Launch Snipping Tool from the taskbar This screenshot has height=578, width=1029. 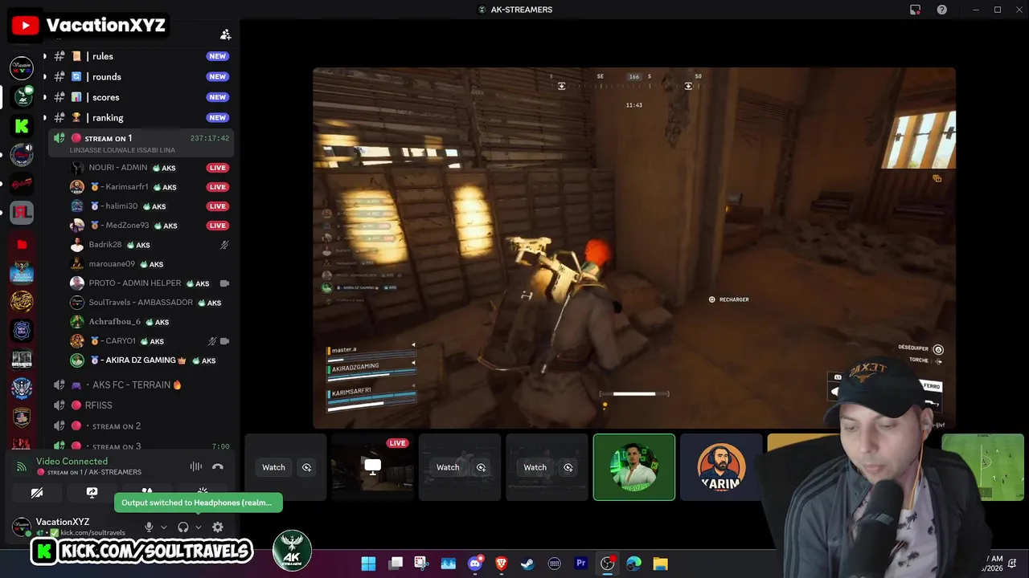coord(421,564)
